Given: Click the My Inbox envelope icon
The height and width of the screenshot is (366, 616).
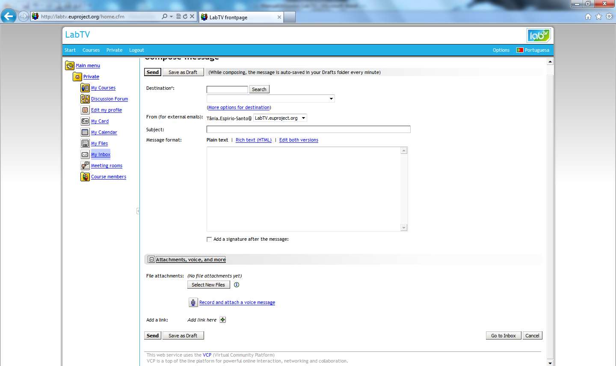Looking at the screenshot, I should [85, 155].
